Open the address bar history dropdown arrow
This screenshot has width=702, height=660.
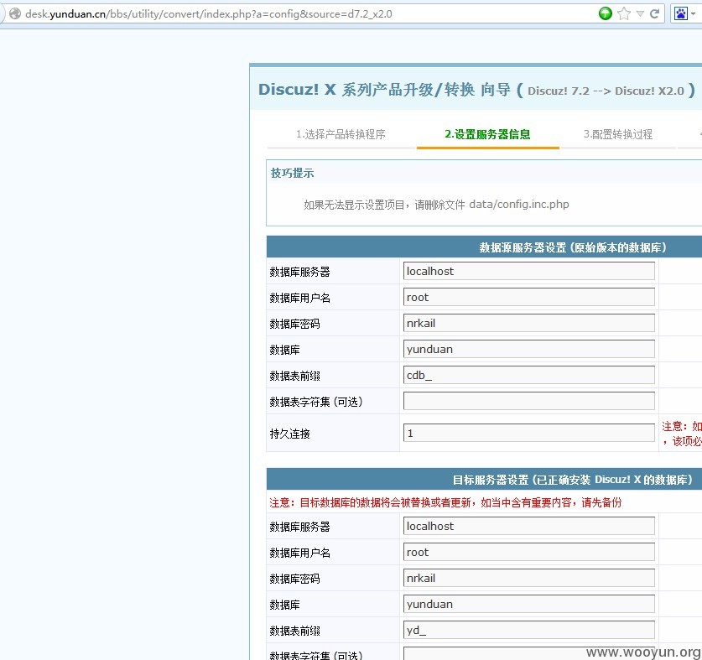coord(640,14)
